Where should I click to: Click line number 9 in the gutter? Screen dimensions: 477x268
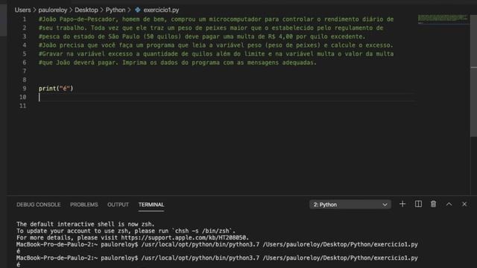click(x=25, y=89)
